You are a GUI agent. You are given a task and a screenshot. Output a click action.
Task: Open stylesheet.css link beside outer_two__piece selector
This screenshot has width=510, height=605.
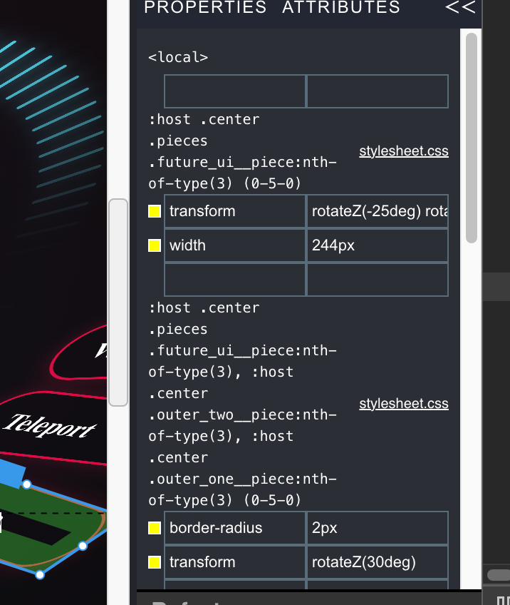coord(404,404)
